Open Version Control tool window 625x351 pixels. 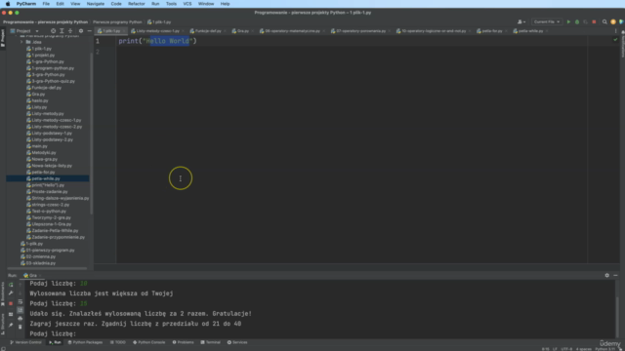click(25, 342)
